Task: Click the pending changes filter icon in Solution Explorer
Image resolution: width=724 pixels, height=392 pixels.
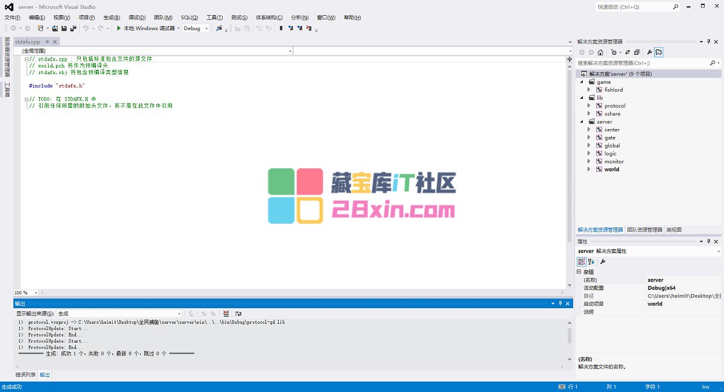Action: point(613,52)
